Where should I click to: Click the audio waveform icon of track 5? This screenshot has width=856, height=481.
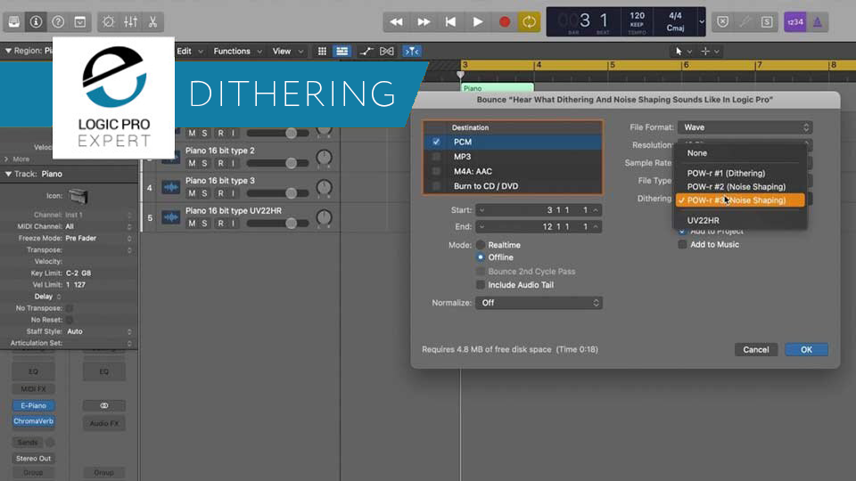pos(171,217)
